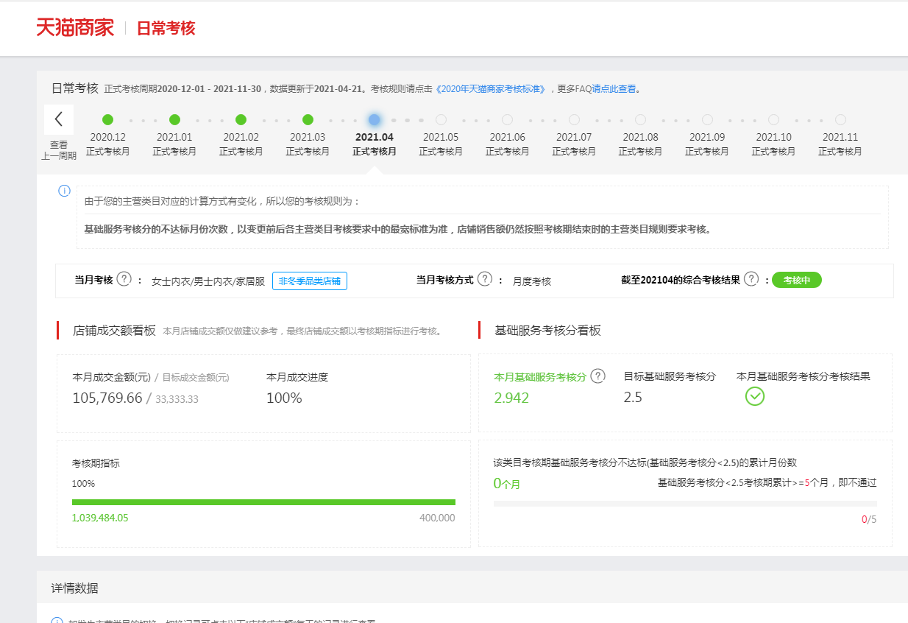Click the green checkmark result icon
908x623 pixels.
coord(755,396)
